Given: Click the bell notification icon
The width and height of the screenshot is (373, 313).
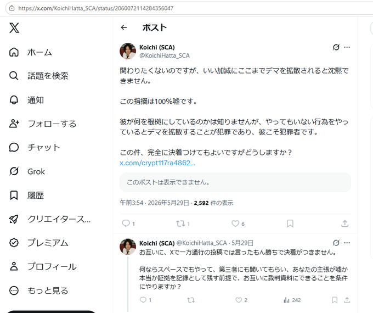Looking at the screenshot, I should (14, 100).
